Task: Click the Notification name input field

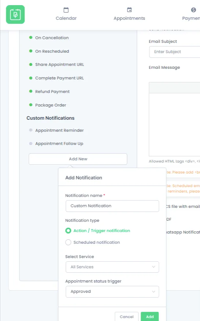Action: [112, 206]
